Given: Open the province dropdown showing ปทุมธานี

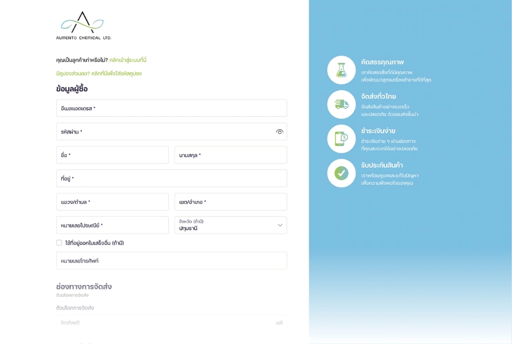Looking at the screenshot, I should 230,225.
